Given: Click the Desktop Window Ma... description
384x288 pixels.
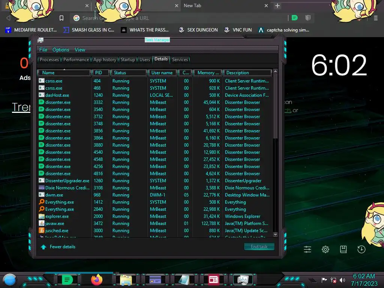Looking at the screenshot, I should [247, 195].
